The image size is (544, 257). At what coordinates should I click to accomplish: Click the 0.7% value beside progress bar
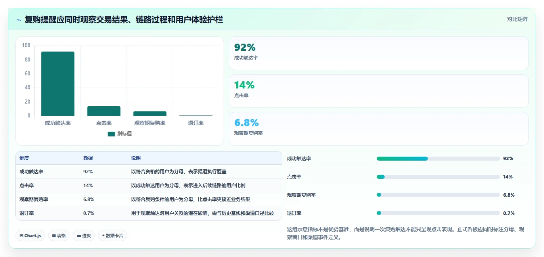509,213
